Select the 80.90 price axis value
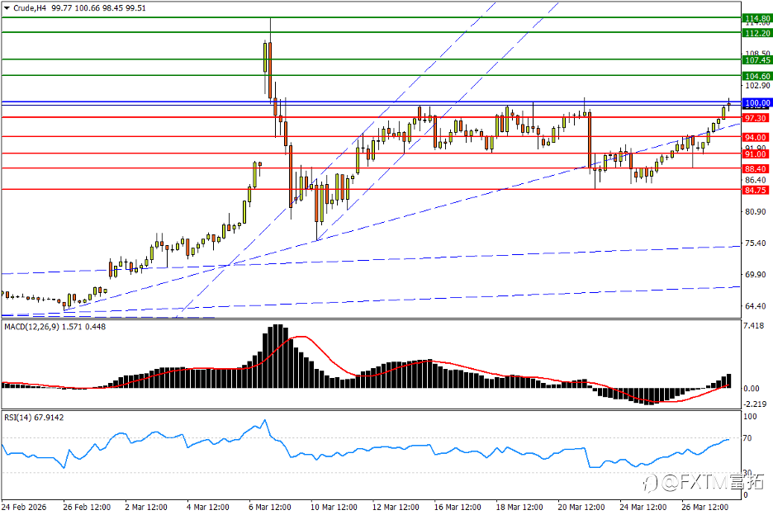Screen dimensions: 773x515 [756, 211]
